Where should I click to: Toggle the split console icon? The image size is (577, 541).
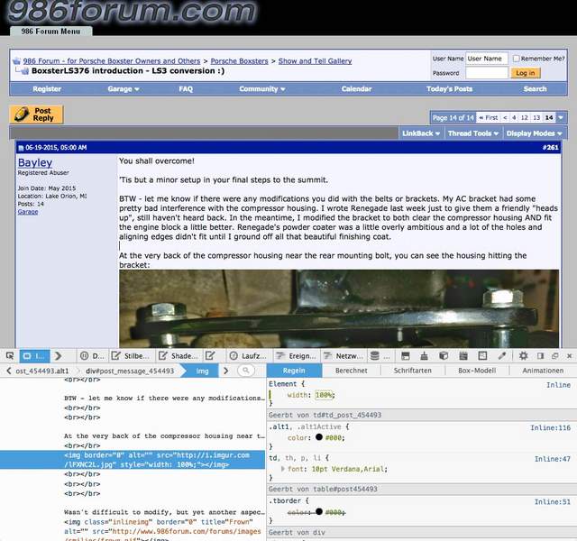coord(405,356)
